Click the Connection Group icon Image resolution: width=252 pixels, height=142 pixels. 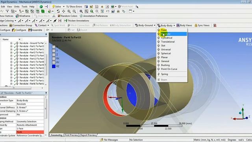pos(11,25)
